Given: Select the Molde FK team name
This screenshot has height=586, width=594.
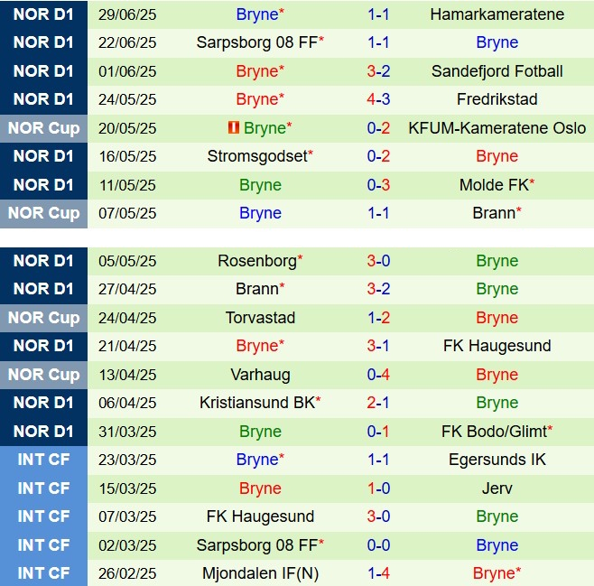Looking at the screenshot, I should click(x=494, y=185).
